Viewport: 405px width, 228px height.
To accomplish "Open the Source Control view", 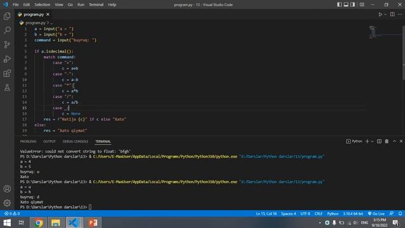I will [x=7, y=45].
